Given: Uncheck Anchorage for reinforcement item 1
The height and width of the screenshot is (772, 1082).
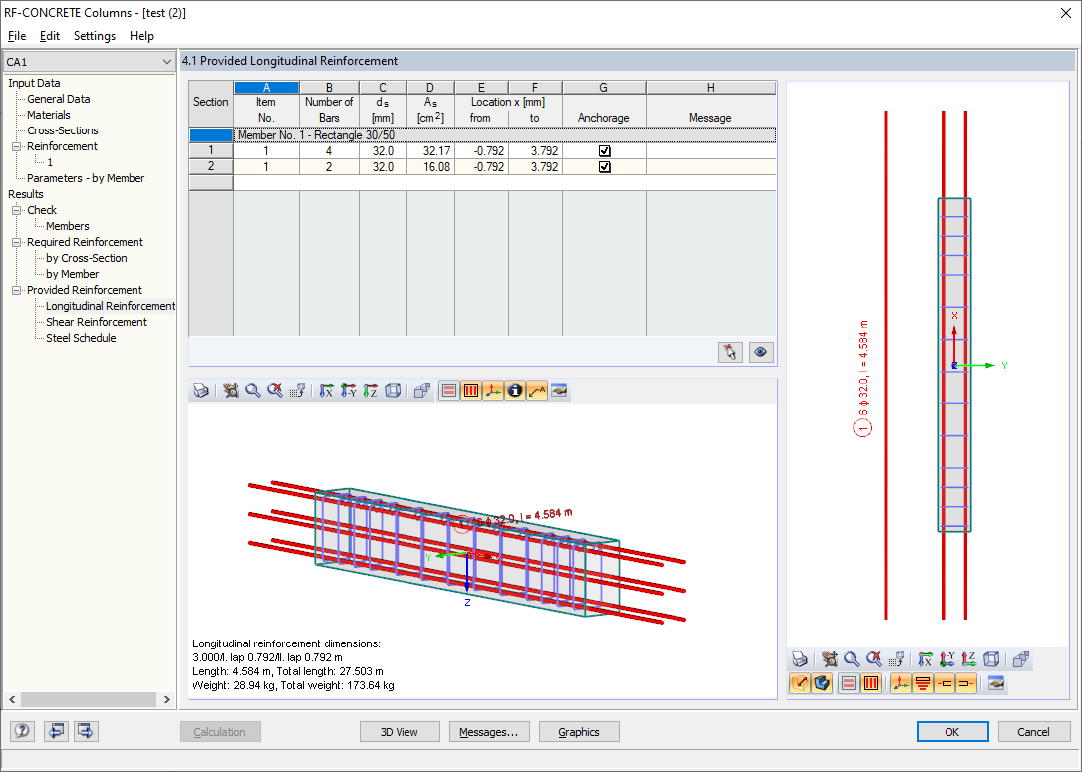Looking at the screenshot, I should [604, 152].
